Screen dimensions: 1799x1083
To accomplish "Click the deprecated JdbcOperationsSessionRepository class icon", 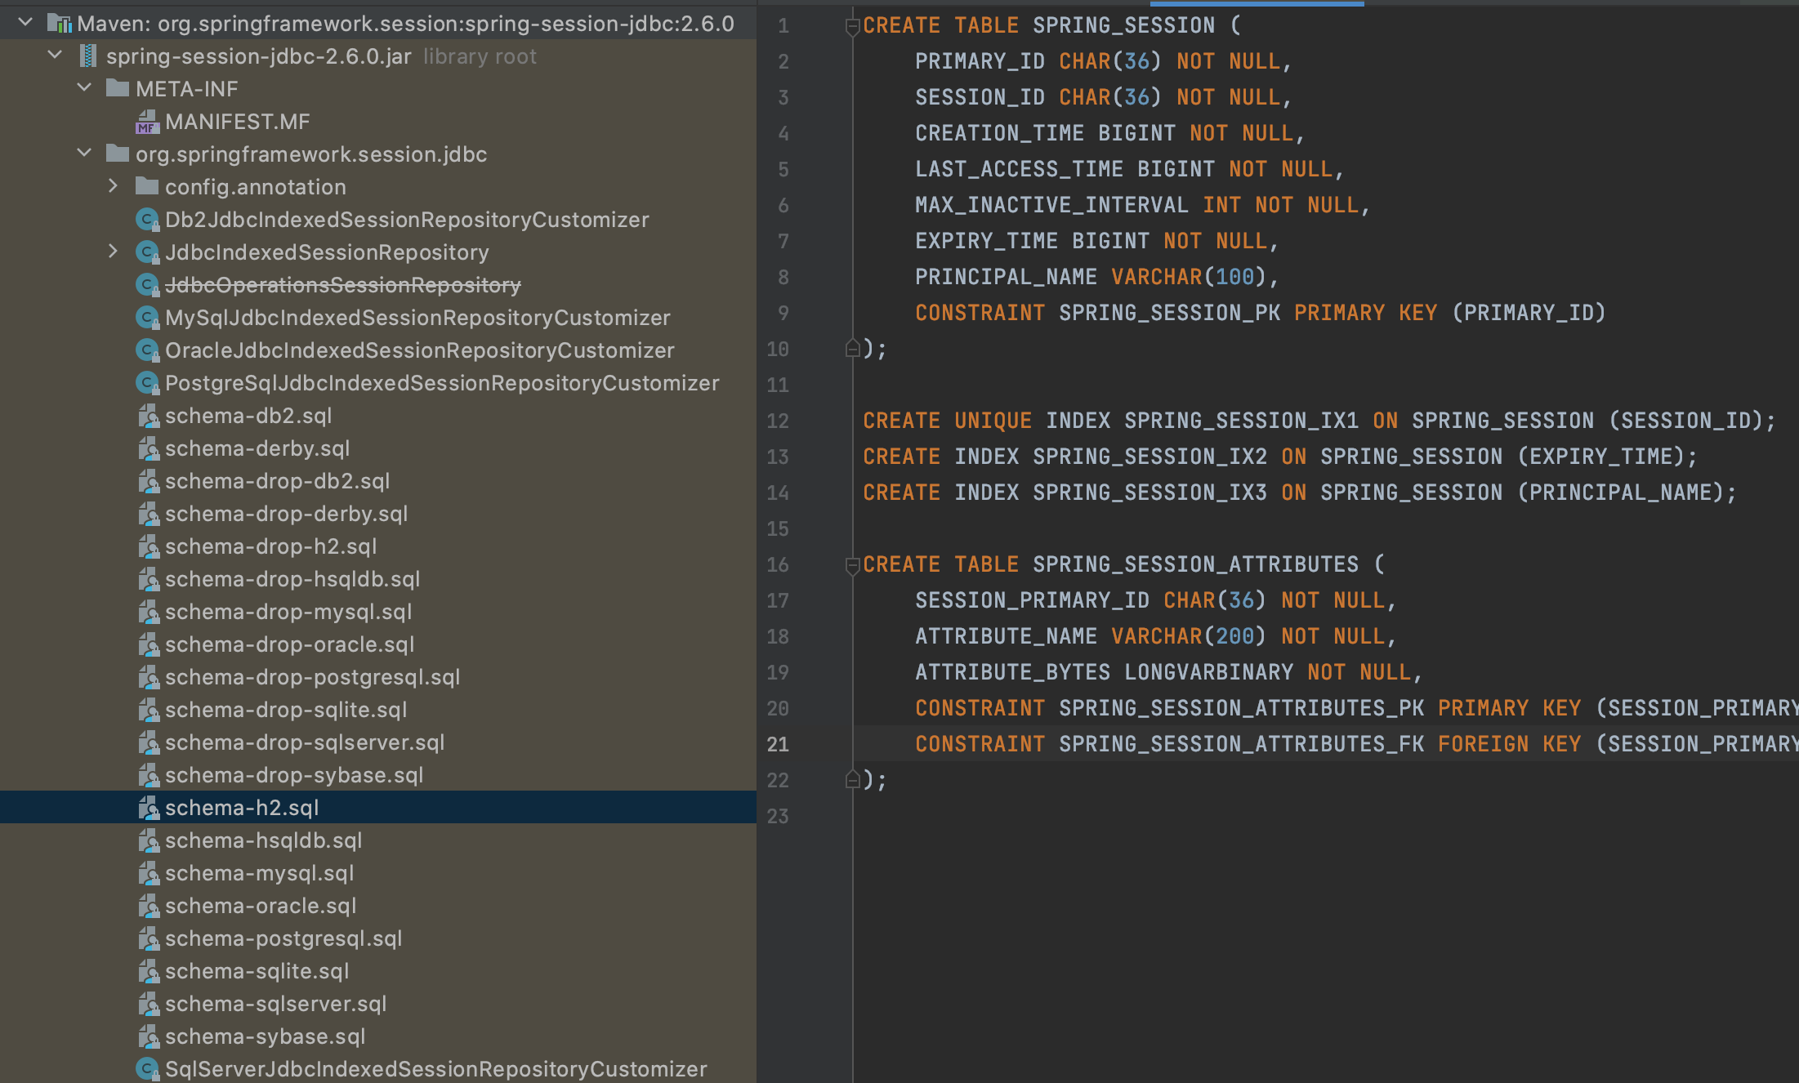I will (x=147, y=285).
